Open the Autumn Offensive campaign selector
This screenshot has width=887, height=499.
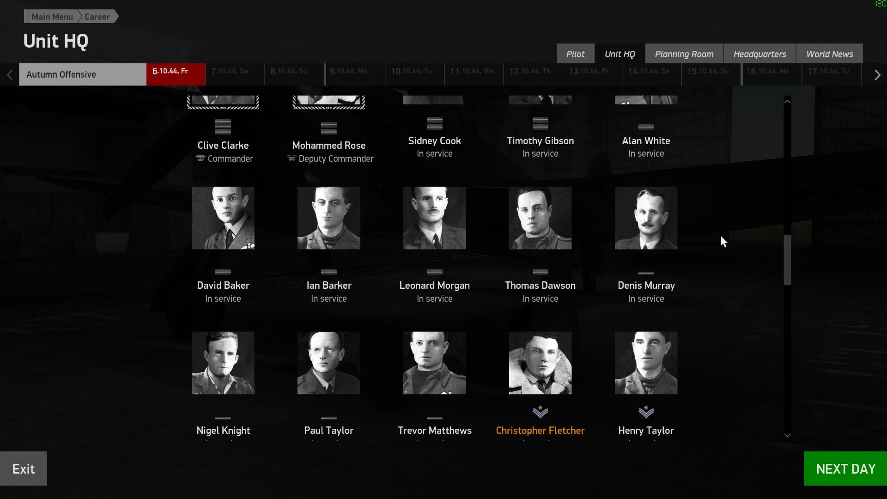(x=83, y=74)
